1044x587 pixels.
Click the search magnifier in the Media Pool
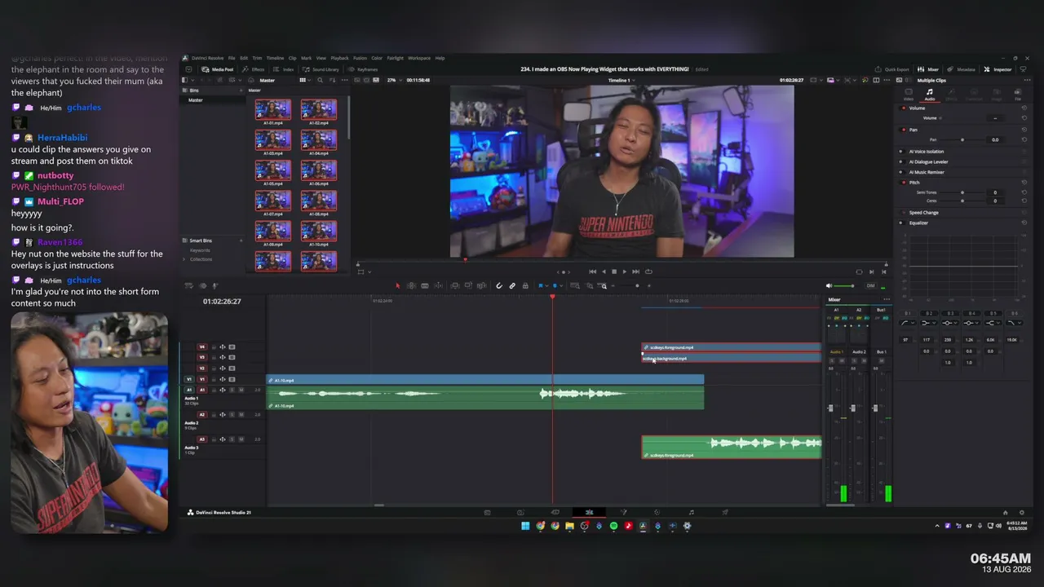click(x=320, y=80)
